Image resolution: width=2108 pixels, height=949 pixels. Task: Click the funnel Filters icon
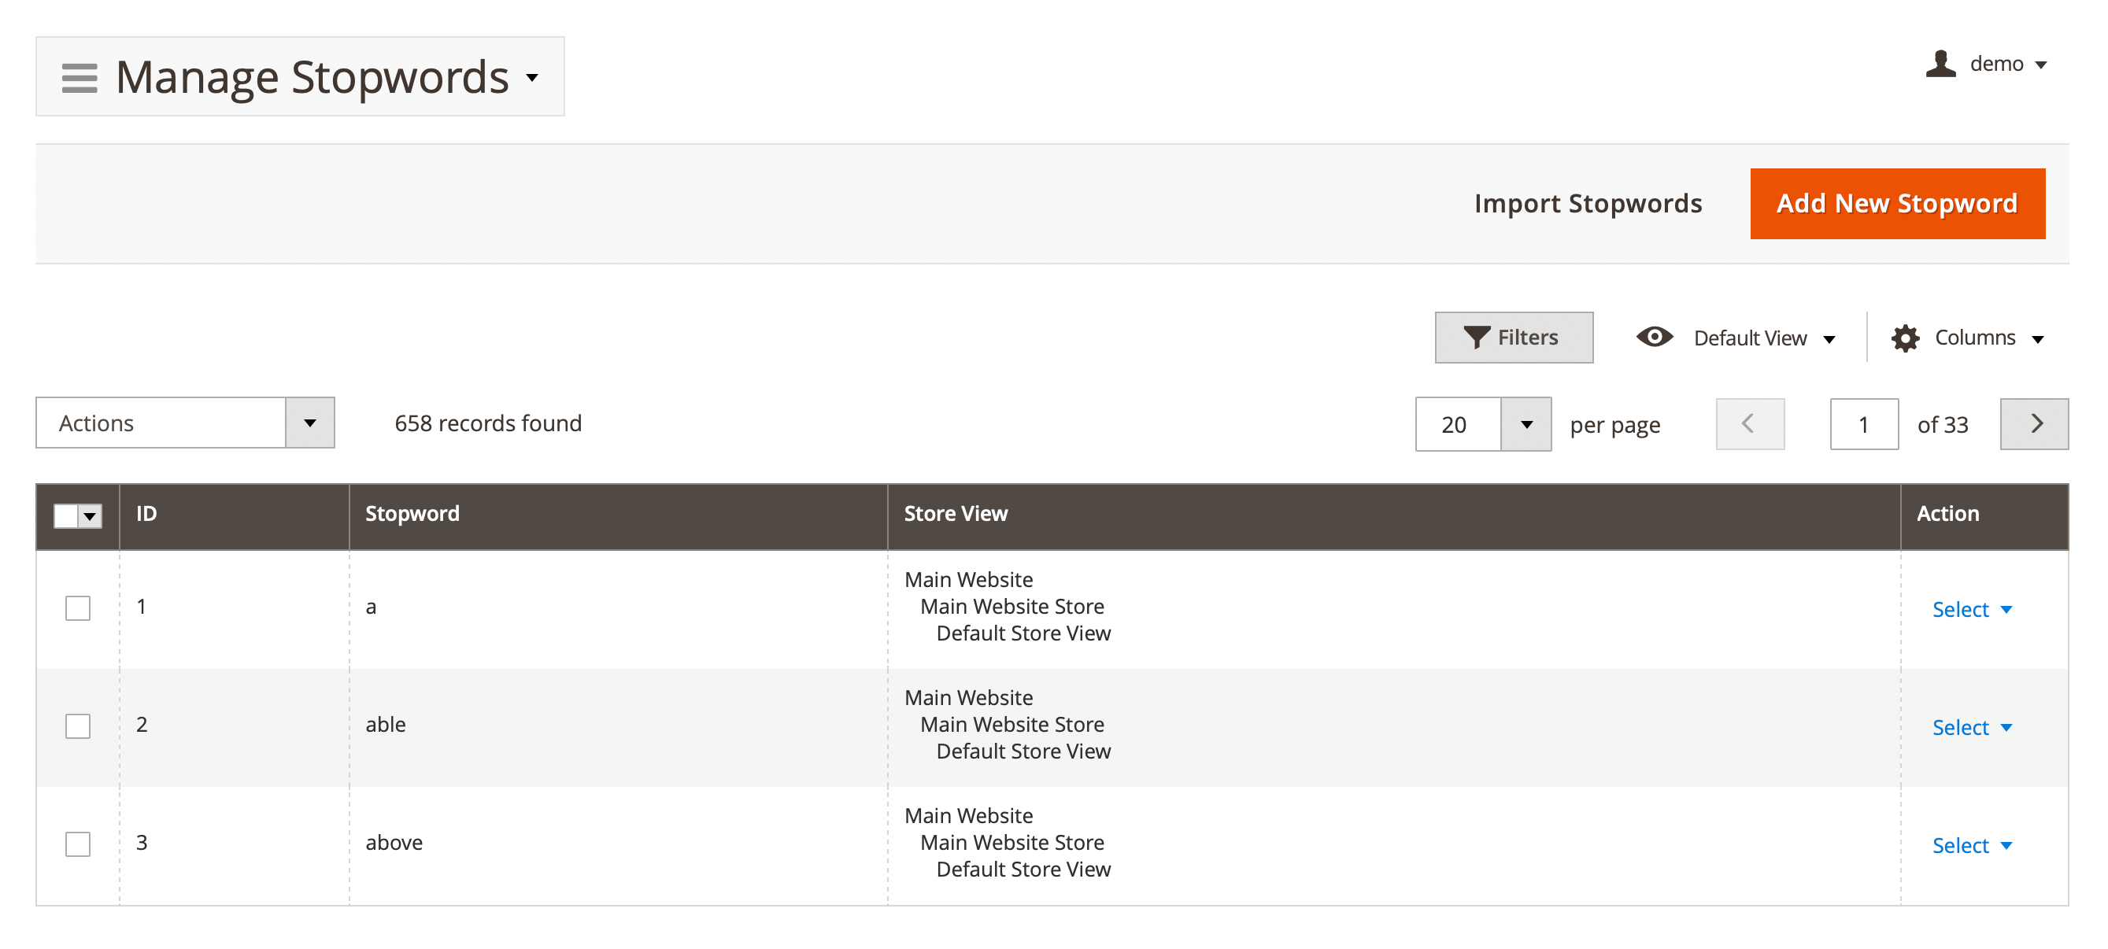pos(1476,337)
